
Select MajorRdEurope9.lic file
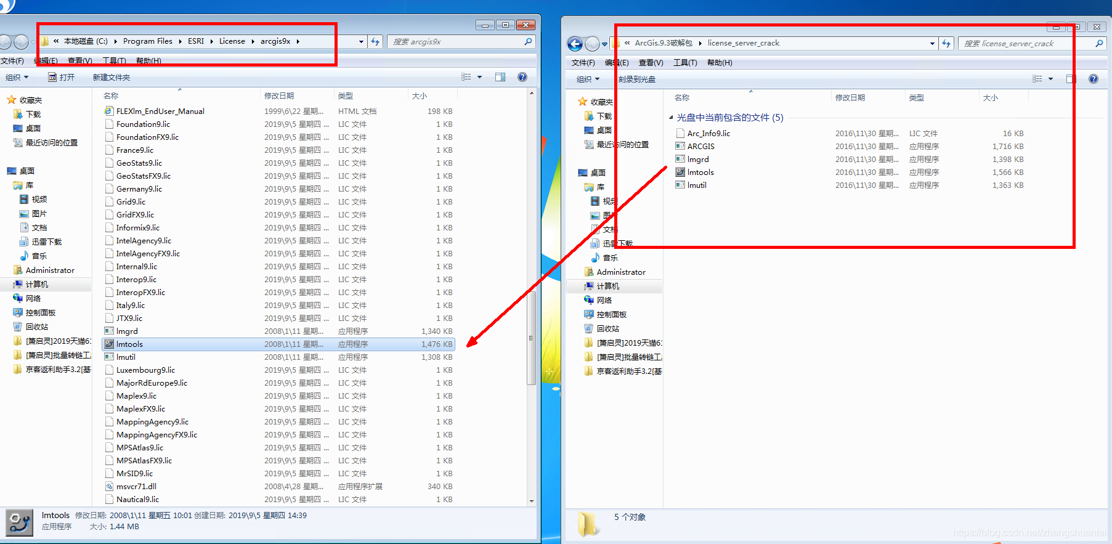152,383
